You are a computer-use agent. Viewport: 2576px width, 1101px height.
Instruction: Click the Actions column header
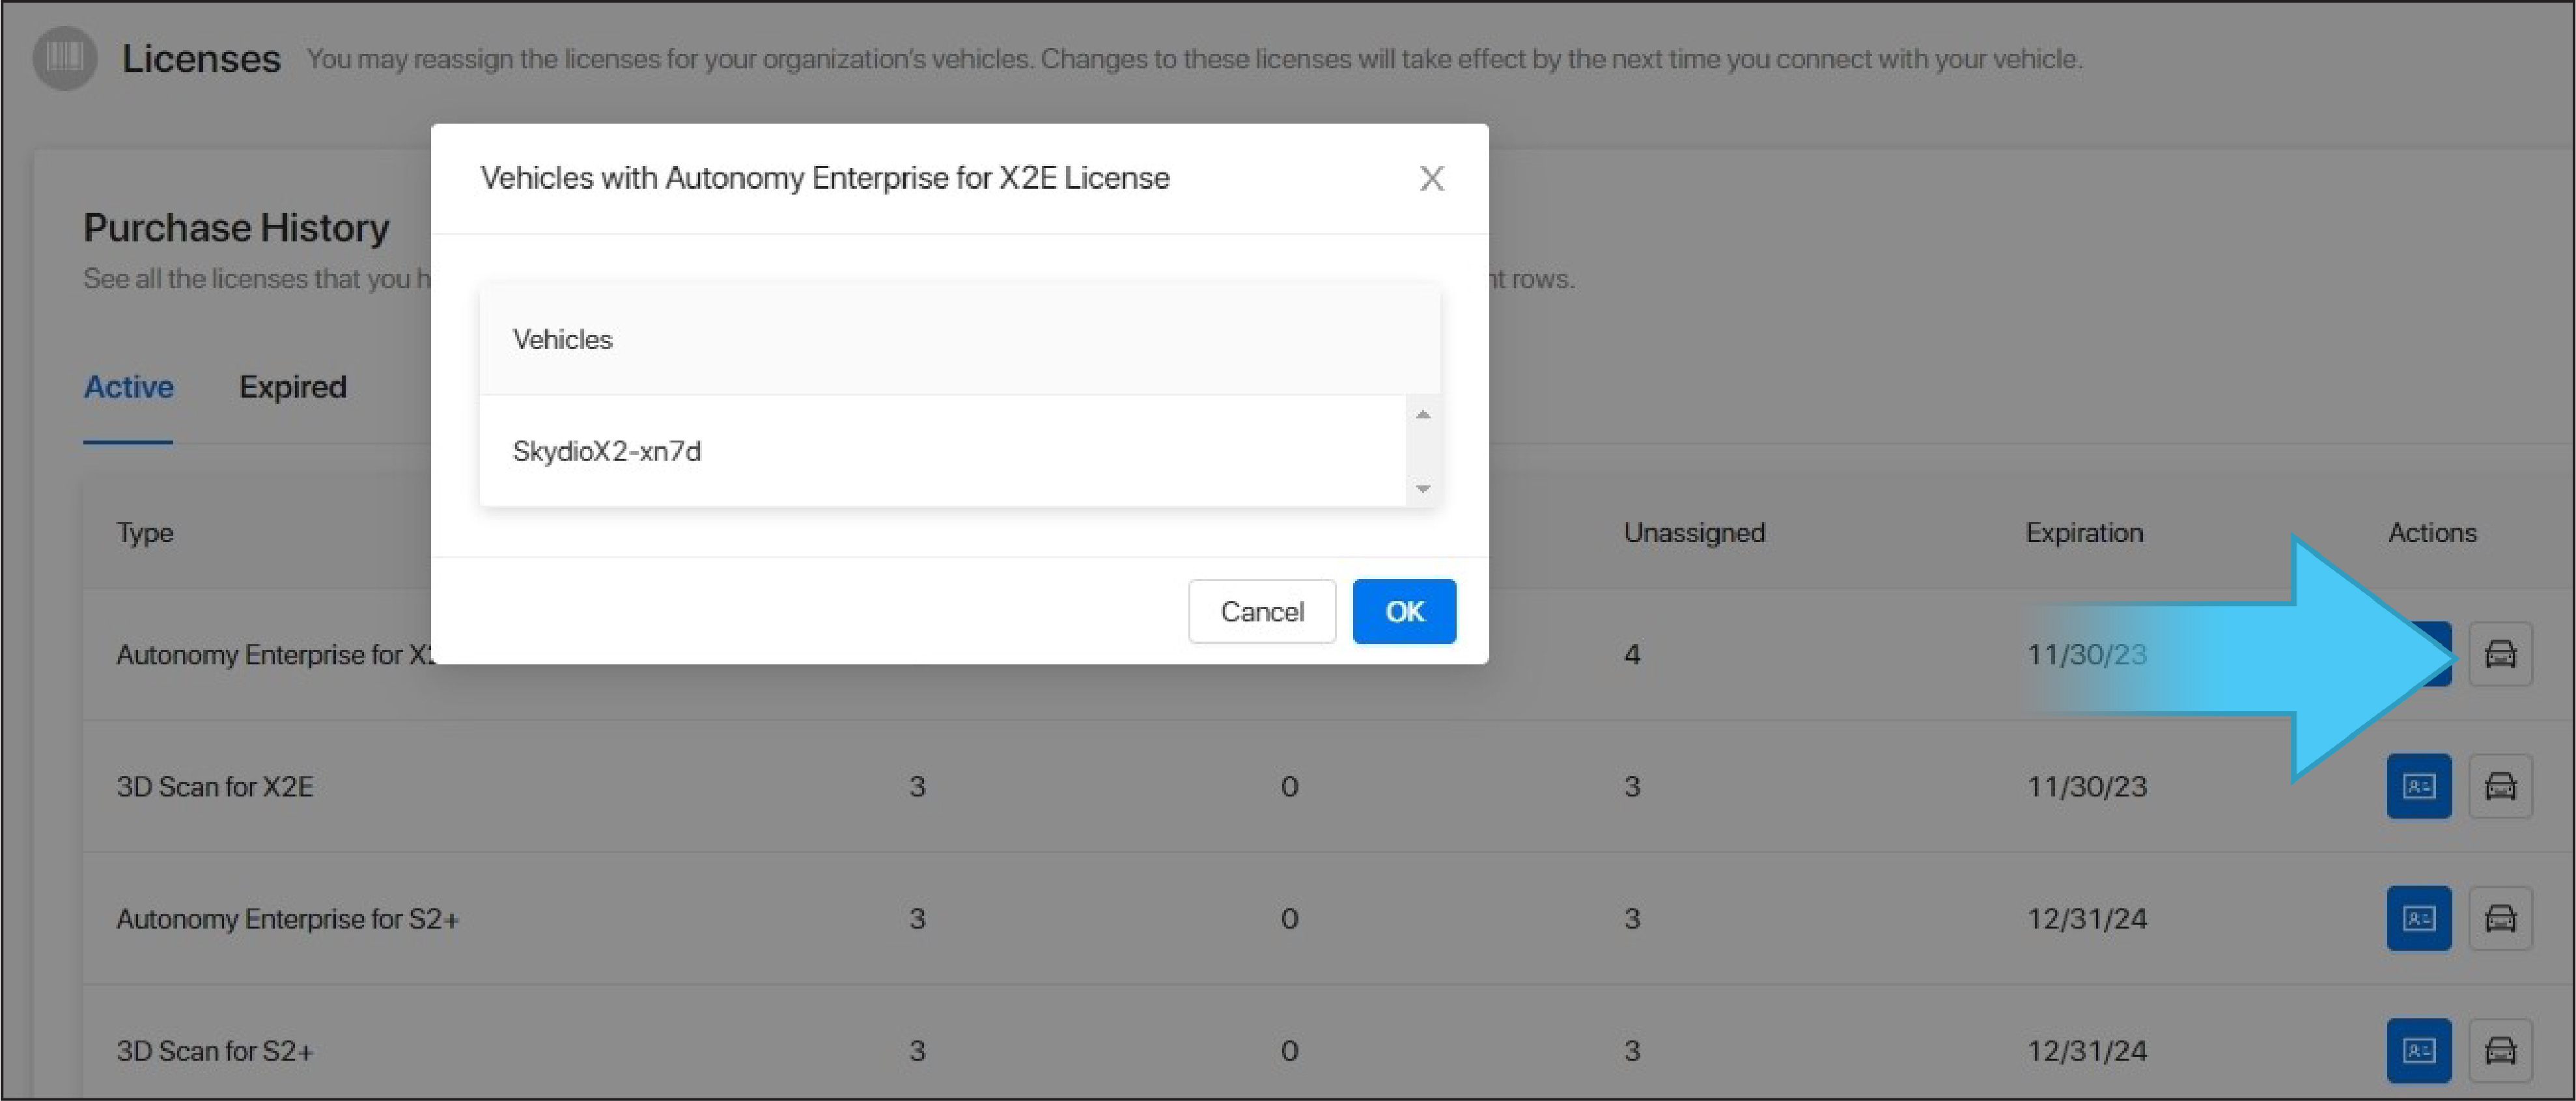[x=2432, y=532]
